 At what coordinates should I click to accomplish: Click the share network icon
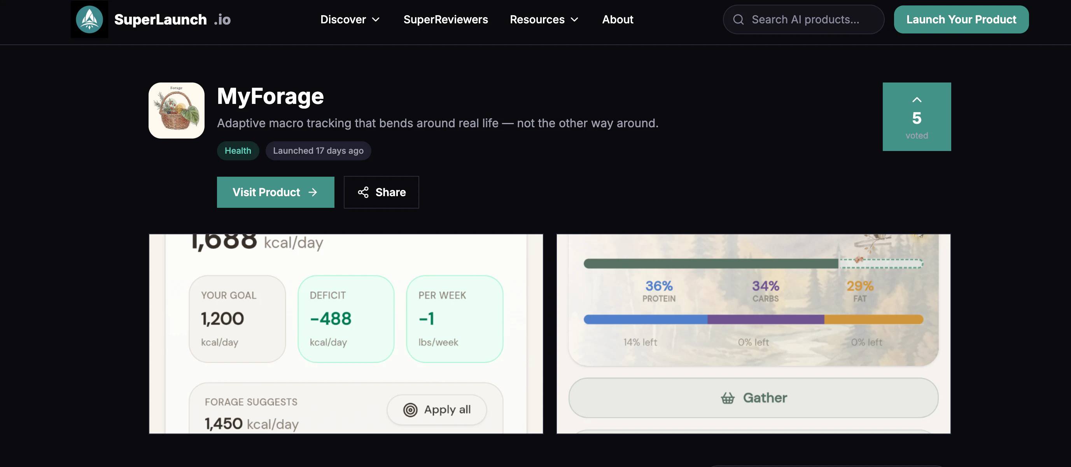pyautogui.click(x=363, y=192)
